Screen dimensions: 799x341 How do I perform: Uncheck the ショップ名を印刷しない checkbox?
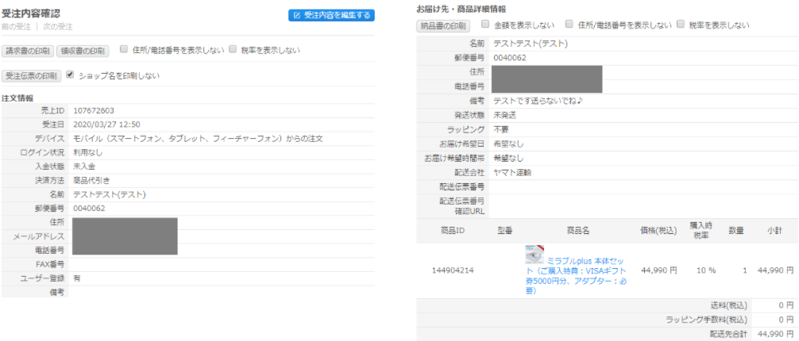tap(71, 75)
